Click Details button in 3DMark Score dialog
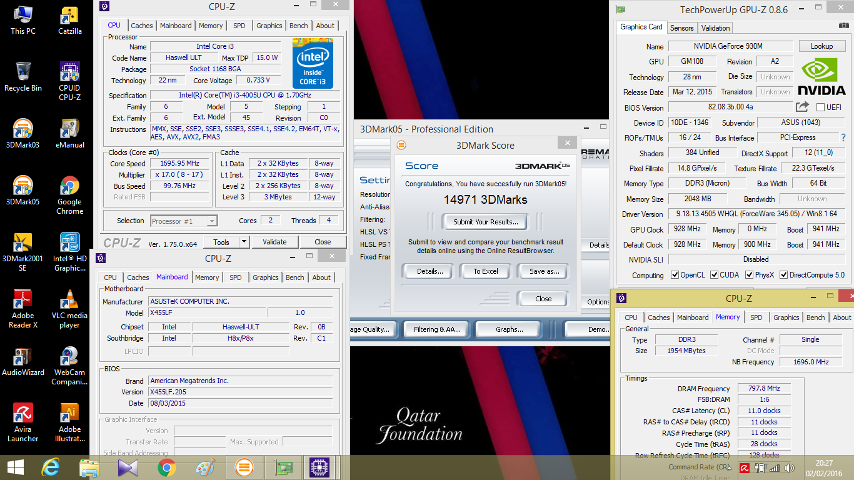 point(430,271)
